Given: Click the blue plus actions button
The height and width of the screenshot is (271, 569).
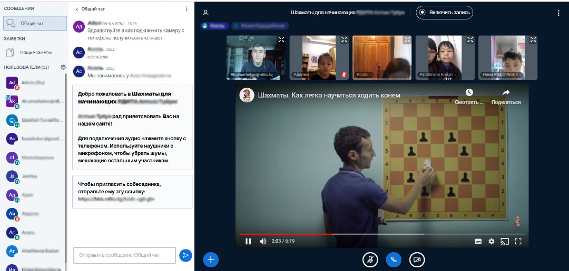Looking at the screenshot, I should [211, 259].
